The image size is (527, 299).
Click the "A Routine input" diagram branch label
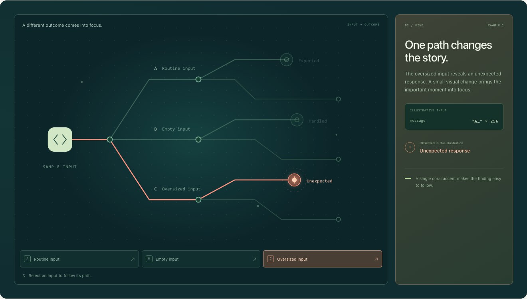coord(175,68)
